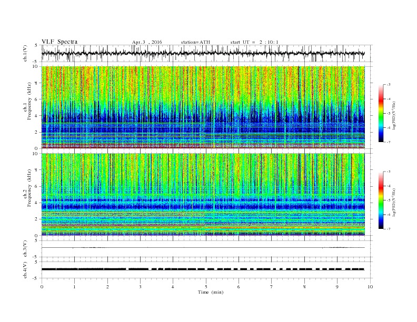Click the "-6" label on lower colorbar
The width and height of the screenshot is (417, 322).
click(389, 215)
